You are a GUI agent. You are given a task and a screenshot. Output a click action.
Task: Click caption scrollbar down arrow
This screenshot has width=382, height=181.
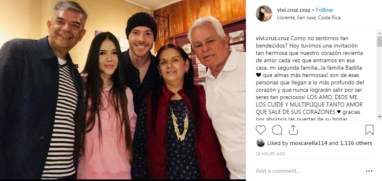click(x=379, y=117)
